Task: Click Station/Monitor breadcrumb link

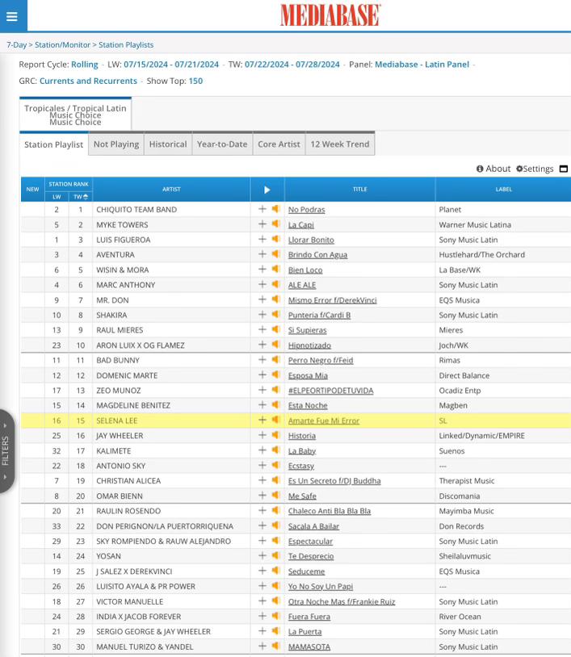Action: point(62,45)
